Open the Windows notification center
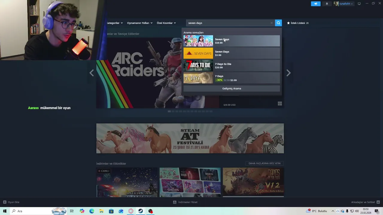Viewport: 383px width, 215px height. (x=377, y=211)
